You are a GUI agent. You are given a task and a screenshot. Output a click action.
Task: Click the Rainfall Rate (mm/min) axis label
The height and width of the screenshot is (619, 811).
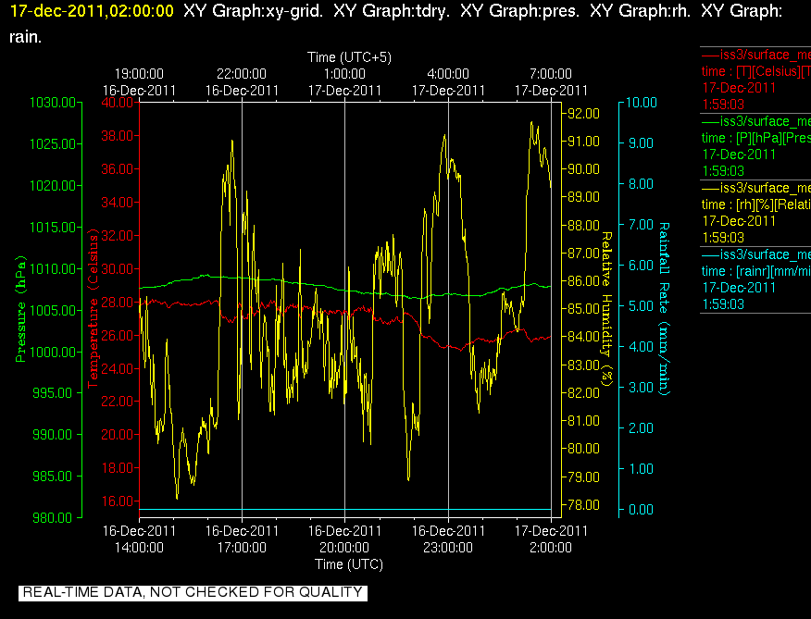(664, 309)
